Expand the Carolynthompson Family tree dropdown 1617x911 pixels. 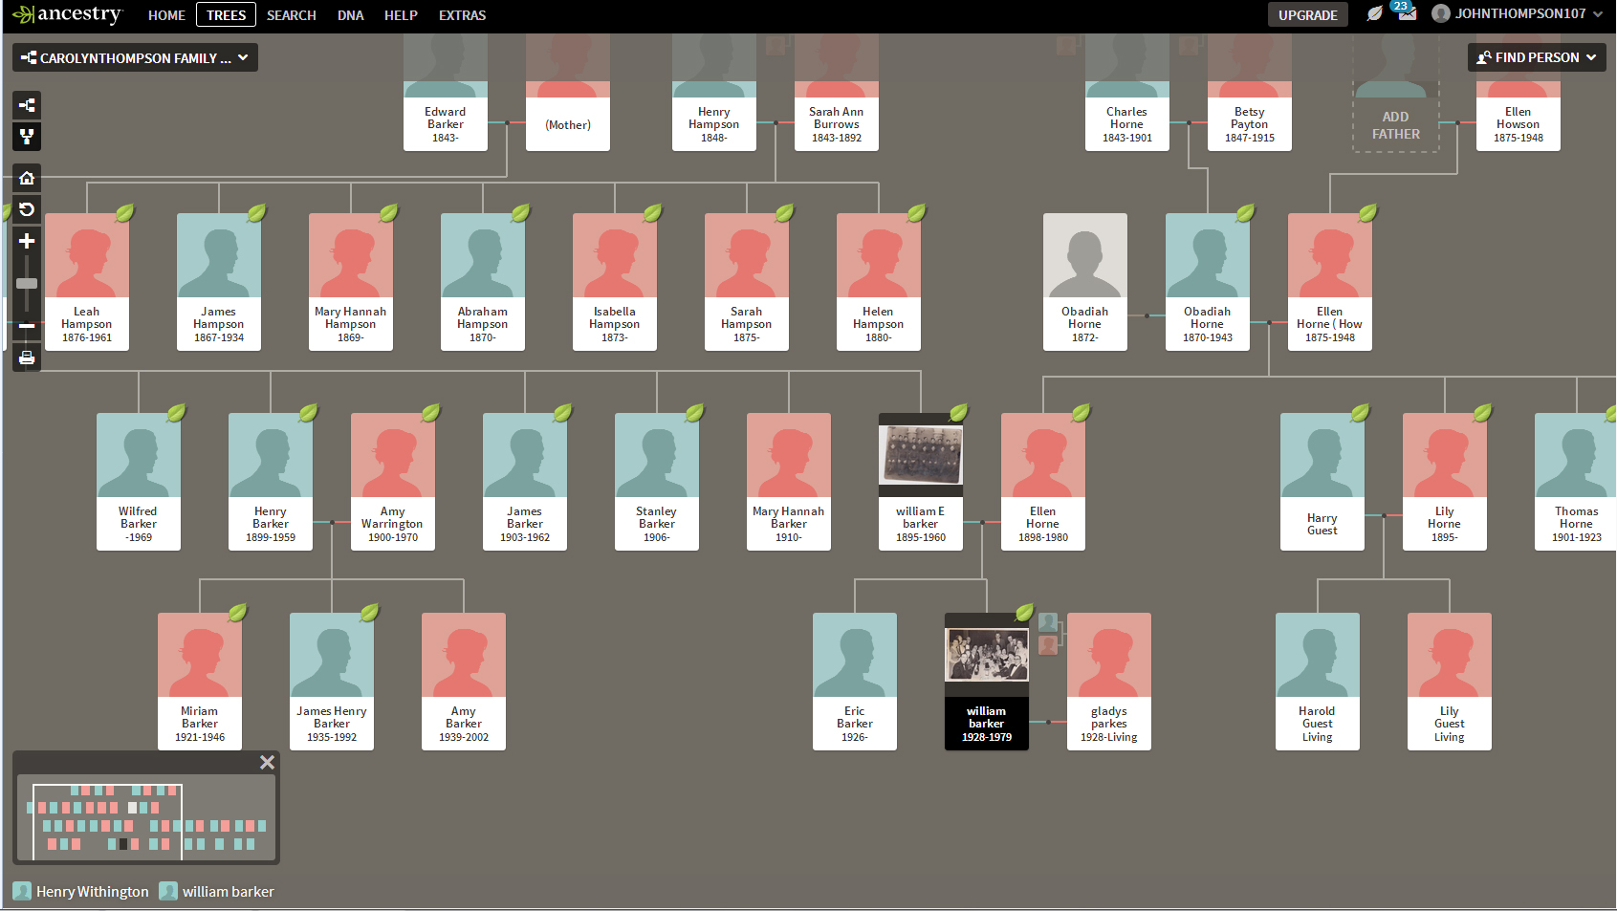click(x=135, y=58)
